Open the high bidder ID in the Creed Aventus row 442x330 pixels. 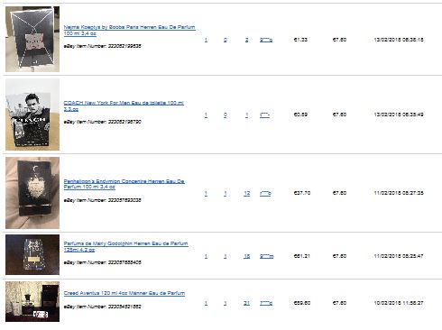[266, 303]
